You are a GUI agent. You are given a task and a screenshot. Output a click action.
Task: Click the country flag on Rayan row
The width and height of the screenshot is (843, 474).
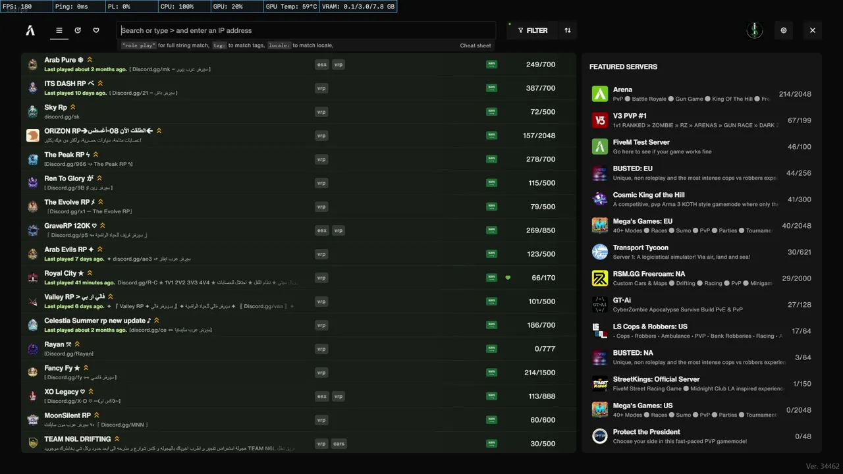[491, 349]
